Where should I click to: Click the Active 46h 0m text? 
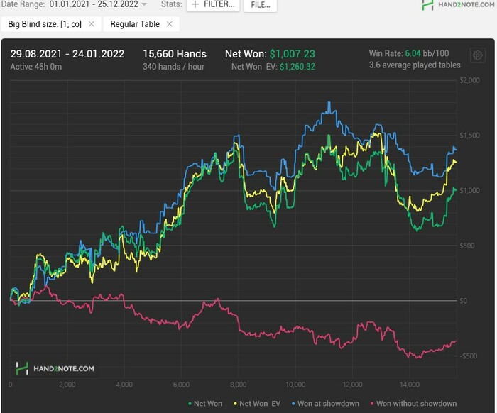35,67
